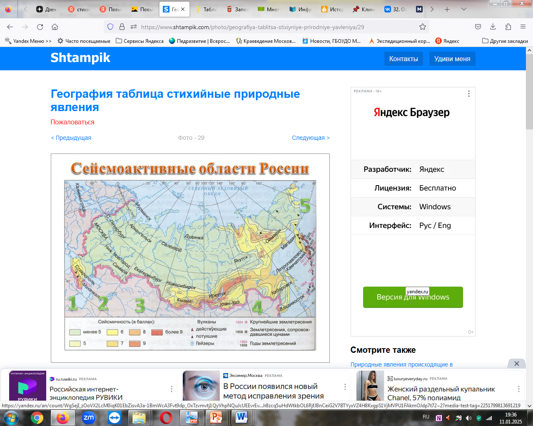
Task: Close the active Shtampik tab
Action: pos(183,9)
